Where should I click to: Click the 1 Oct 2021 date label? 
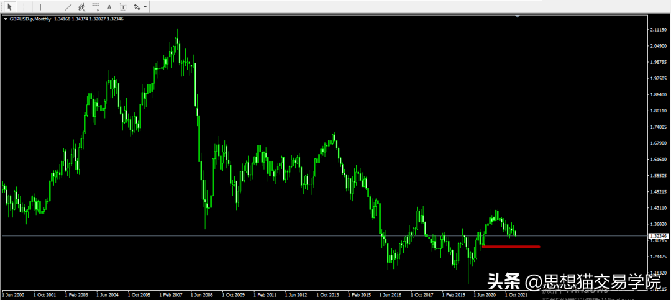click(516, 295)
